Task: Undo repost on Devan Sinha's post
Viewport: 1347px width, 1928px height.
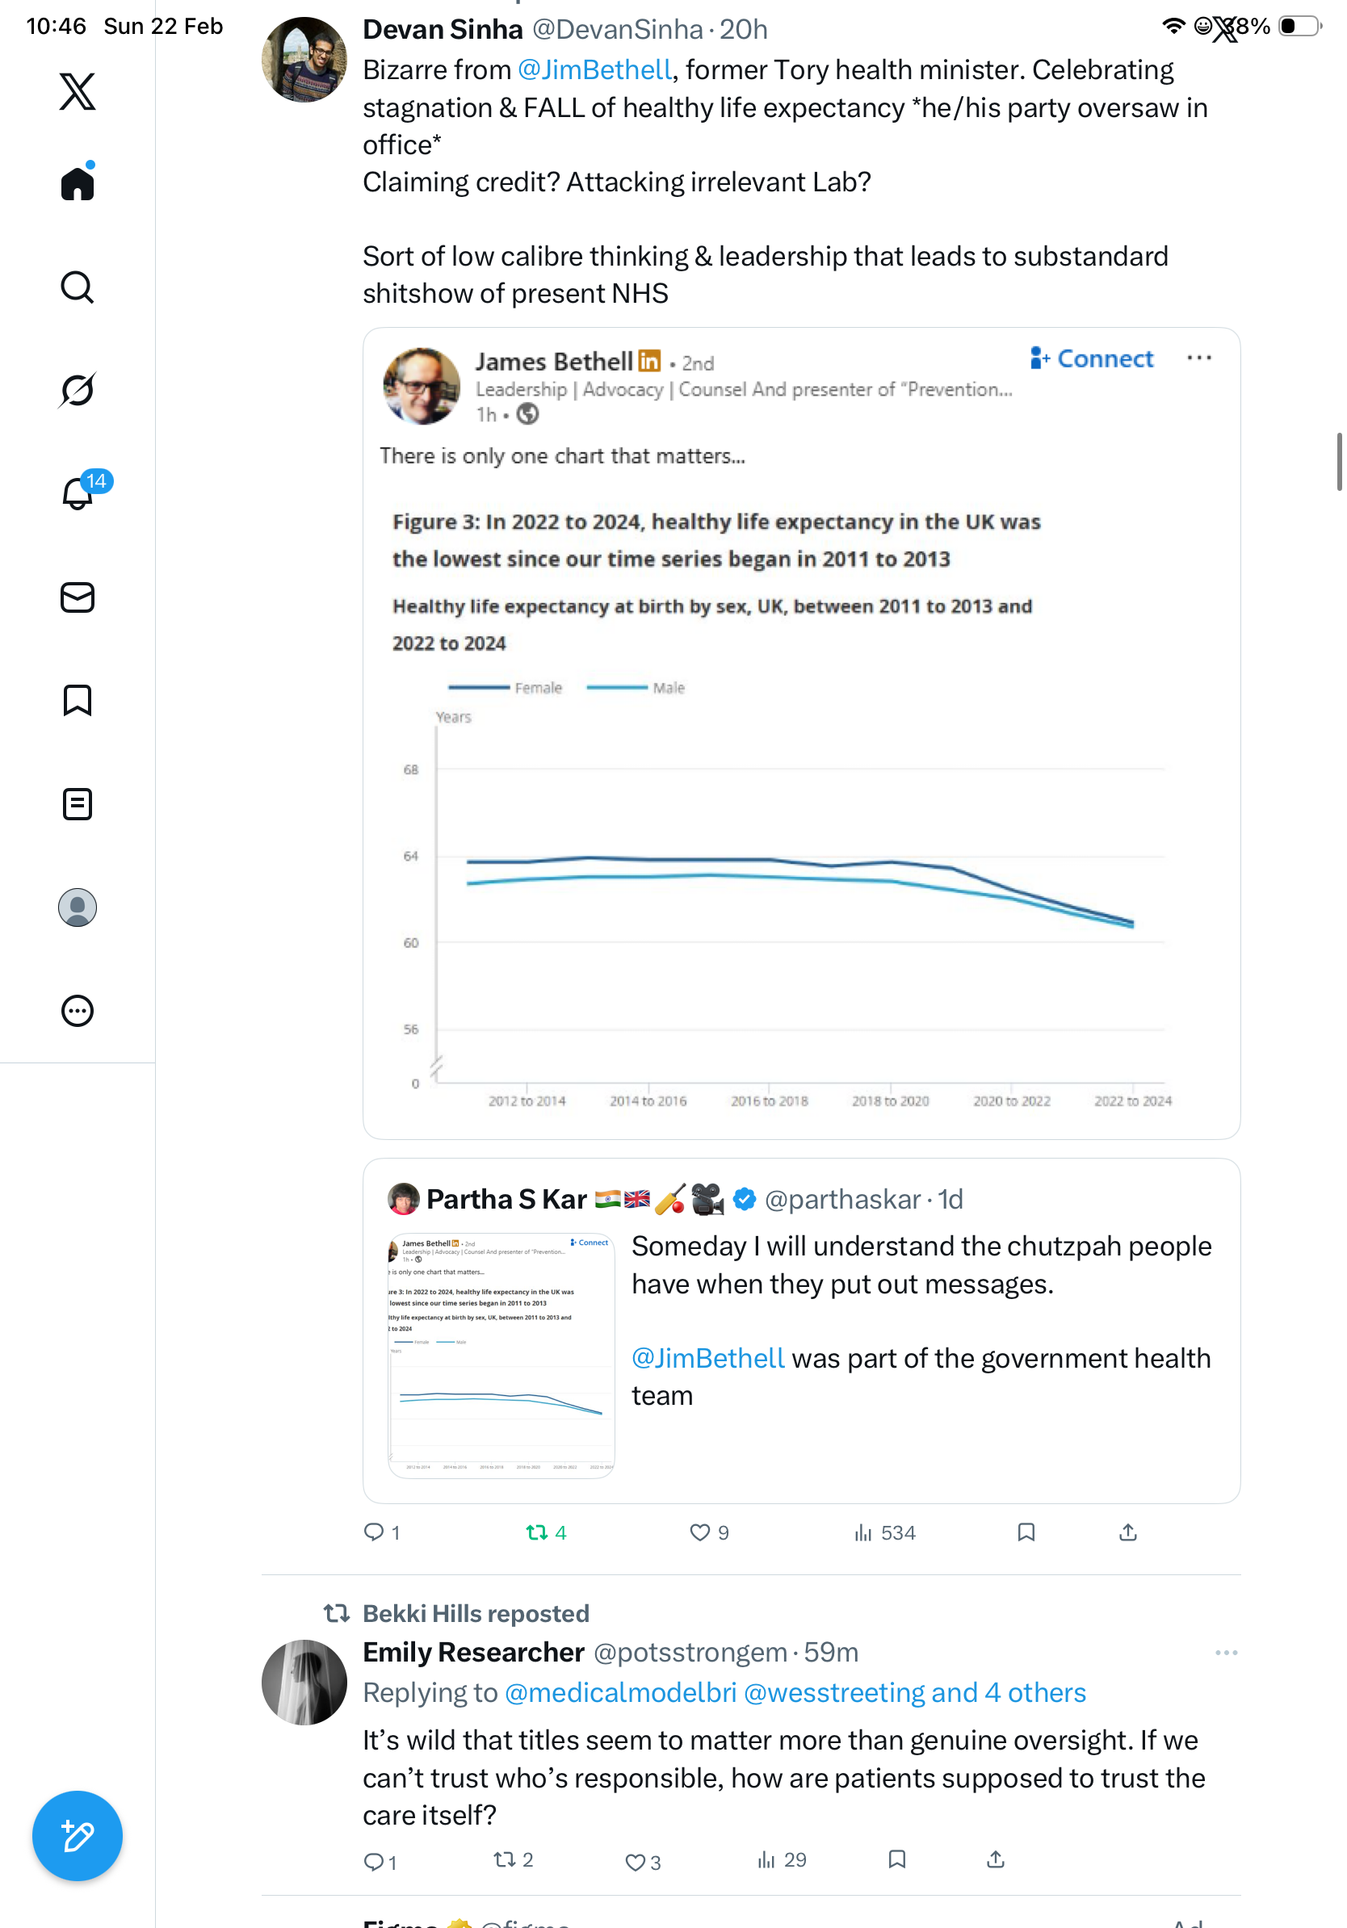Action: click(x=536, y=1532)
